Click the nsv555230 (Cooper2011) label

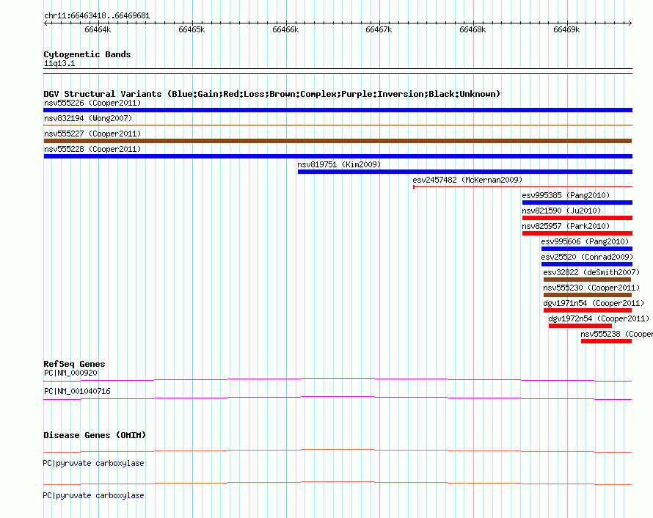click(x=591, y=288)
